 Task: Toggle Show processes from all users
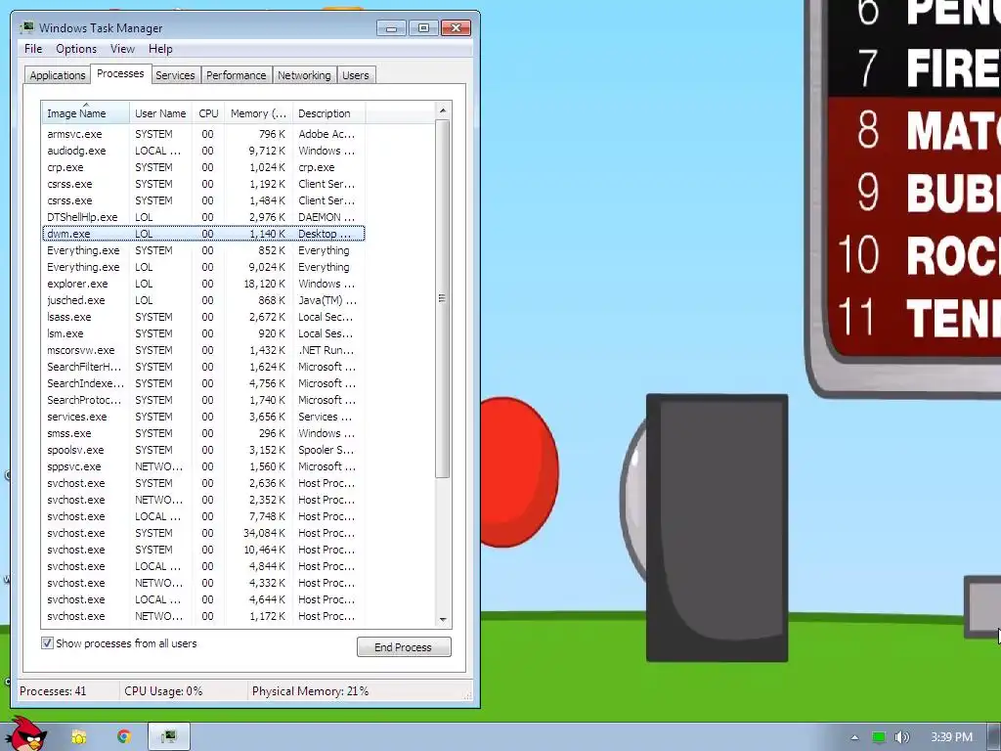tap(47, 643)
